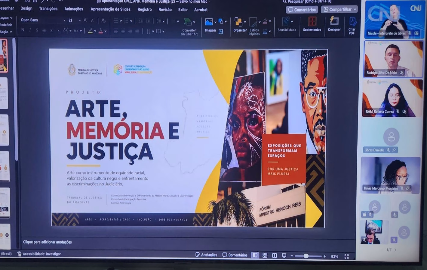427x270 pixels.
Task: Click 'Clique para adicionar anotações' notes area
Action: point(48,242)
